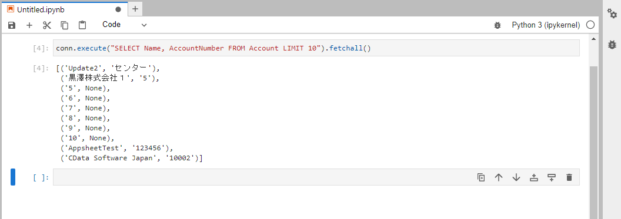Open the Code cell type dropdown
The height and width of the screenshot is (219, 621).
click(124, 25)
